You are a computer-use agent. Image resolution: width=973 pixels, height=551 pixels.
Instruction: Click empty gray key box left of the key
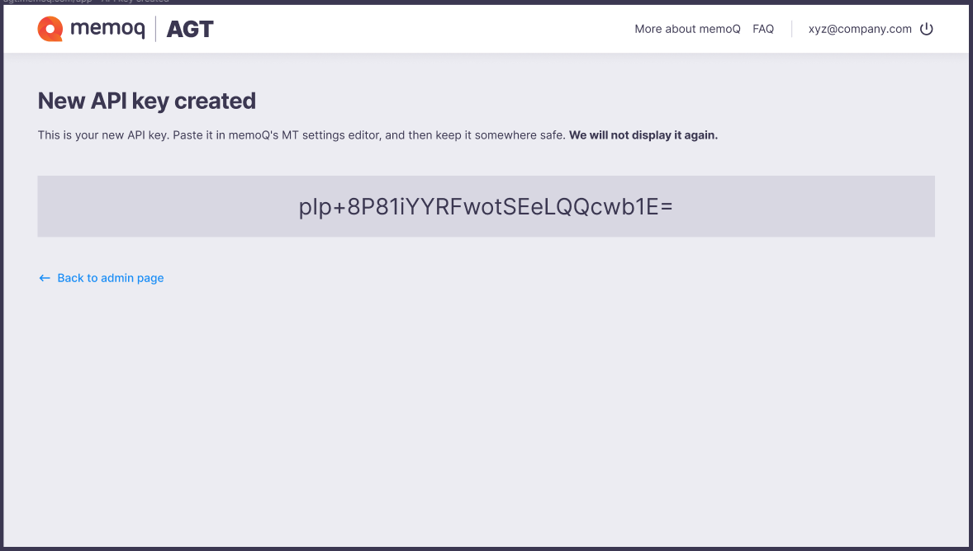tap(168, 206)
